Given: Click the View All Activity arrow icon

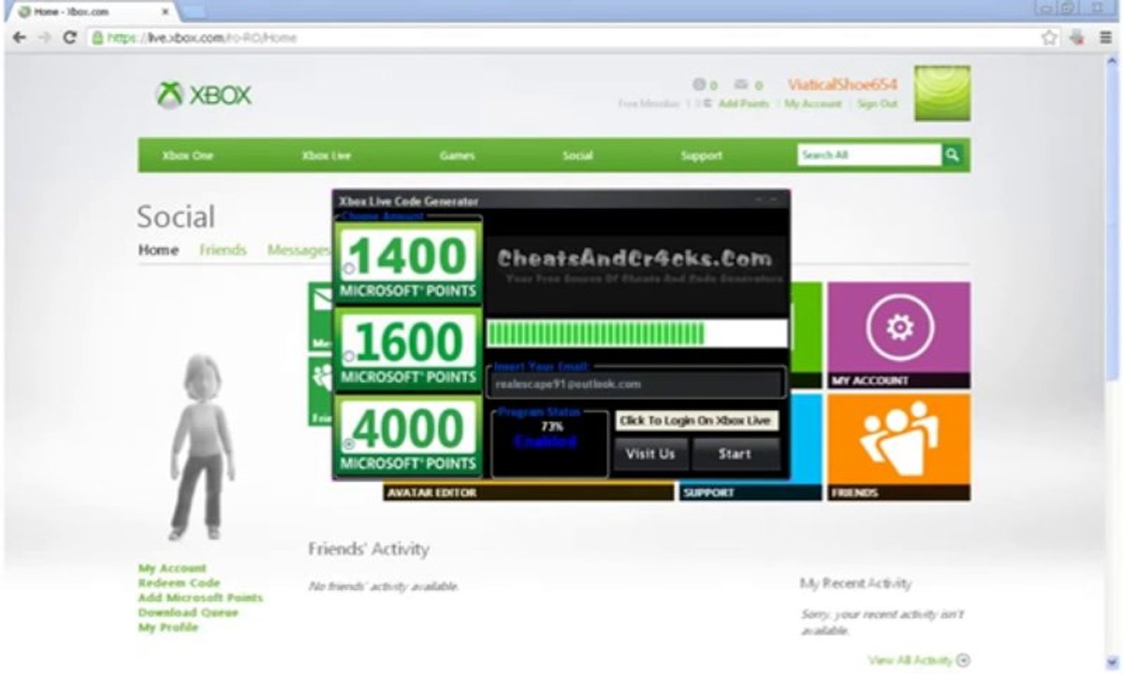Looking at the screenshot, I should [963, 660].
